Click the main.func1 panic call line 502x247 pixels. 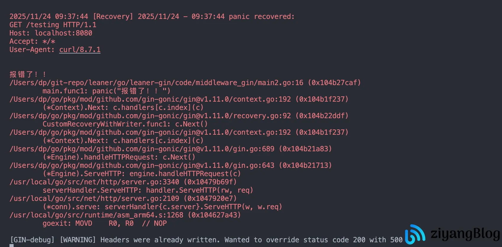pos(106,91)
